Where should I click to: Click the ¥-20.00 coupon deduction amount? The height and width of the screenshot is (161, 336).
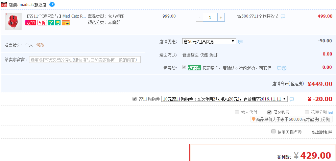(320, 99)
